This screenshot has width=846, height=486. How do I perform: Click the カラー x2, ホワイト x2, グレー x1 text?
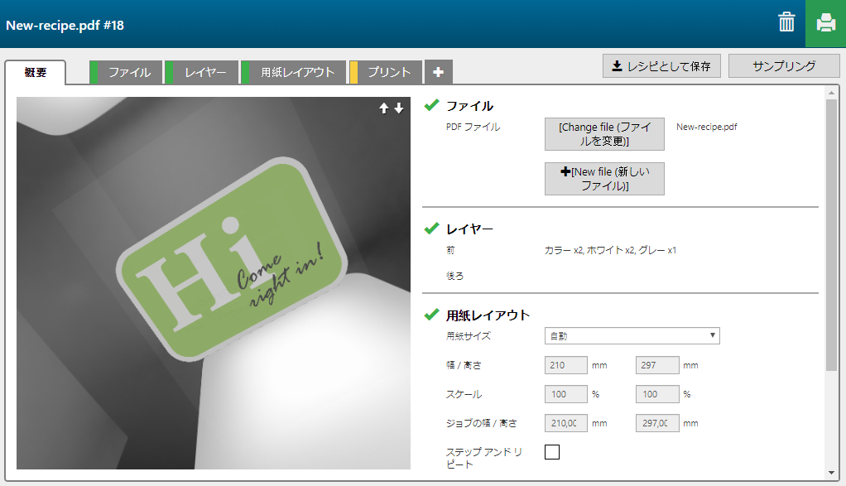[x=610, y=250]
